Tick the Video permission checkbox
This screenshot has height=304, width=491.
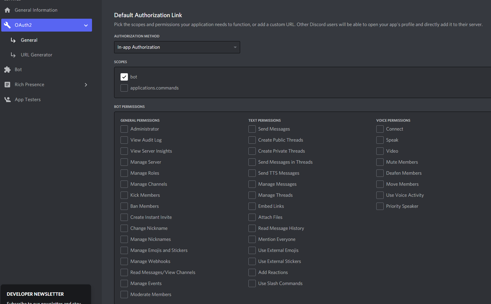(380, 151)
